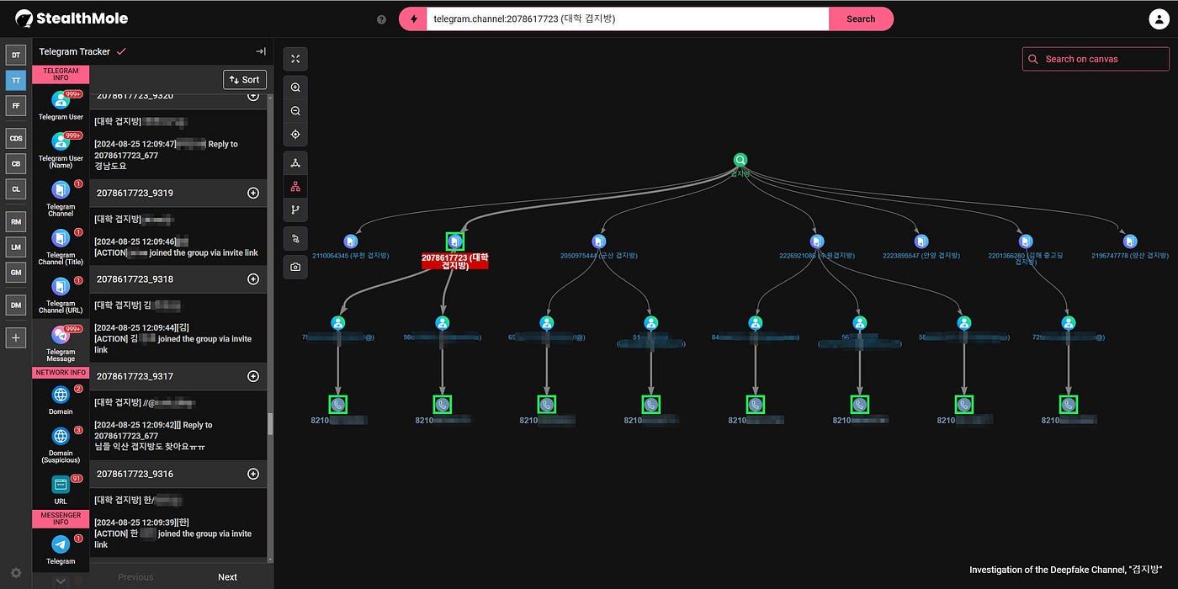Viewport: 1178px width, 589px height.
Task: Go to Next page of messages
Action: pos(227,577)
